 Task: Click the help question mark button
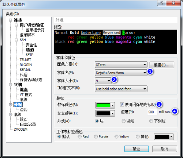click(x=161, y=3)
